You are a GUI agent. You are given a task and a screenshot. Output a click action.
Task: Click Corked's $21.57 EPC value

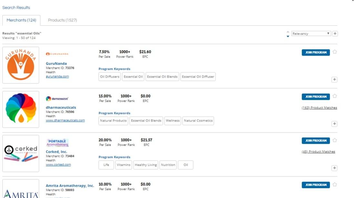[146, 140]
